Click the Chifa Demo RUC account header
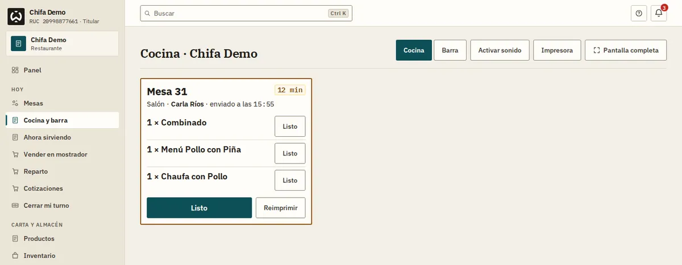The width and height of the screenshot is (682, 265). tap(62, 16)
